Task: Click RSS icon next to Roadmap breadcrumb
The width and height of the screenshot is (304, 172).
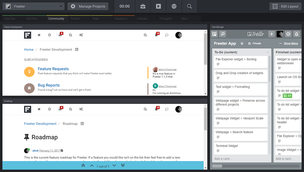Action: [x=82, y=124]
